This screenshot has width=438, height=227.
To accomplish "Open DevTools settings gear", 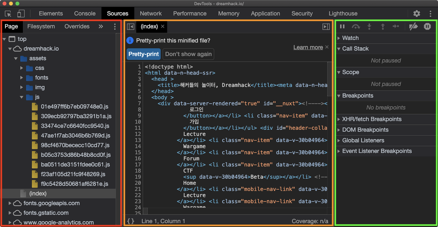I will (x=416, y=14).
